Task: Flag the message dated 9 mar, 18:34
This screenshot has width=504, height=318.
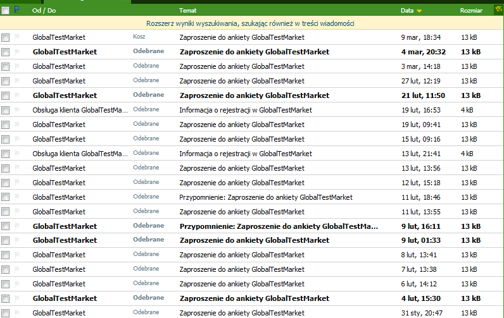Action: [x=17, y=37]
